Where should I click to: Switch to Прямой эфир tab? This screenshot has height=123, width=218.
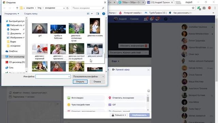pyautogui.click(x=121, y=70)
